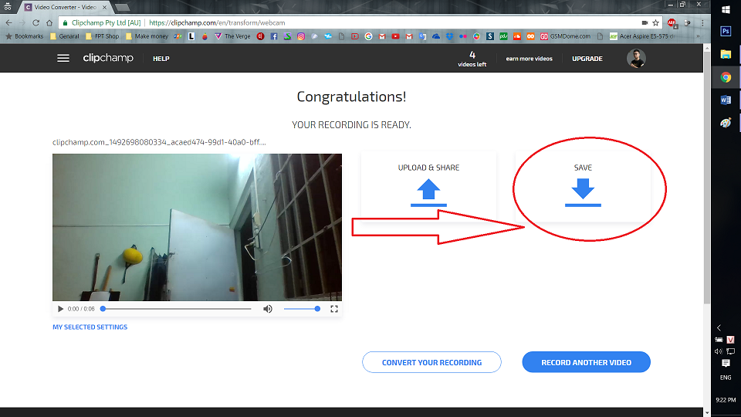The height and width of the screenshot is (417, 741).
Task: Click the recording file name text
Action: (159, 142)
